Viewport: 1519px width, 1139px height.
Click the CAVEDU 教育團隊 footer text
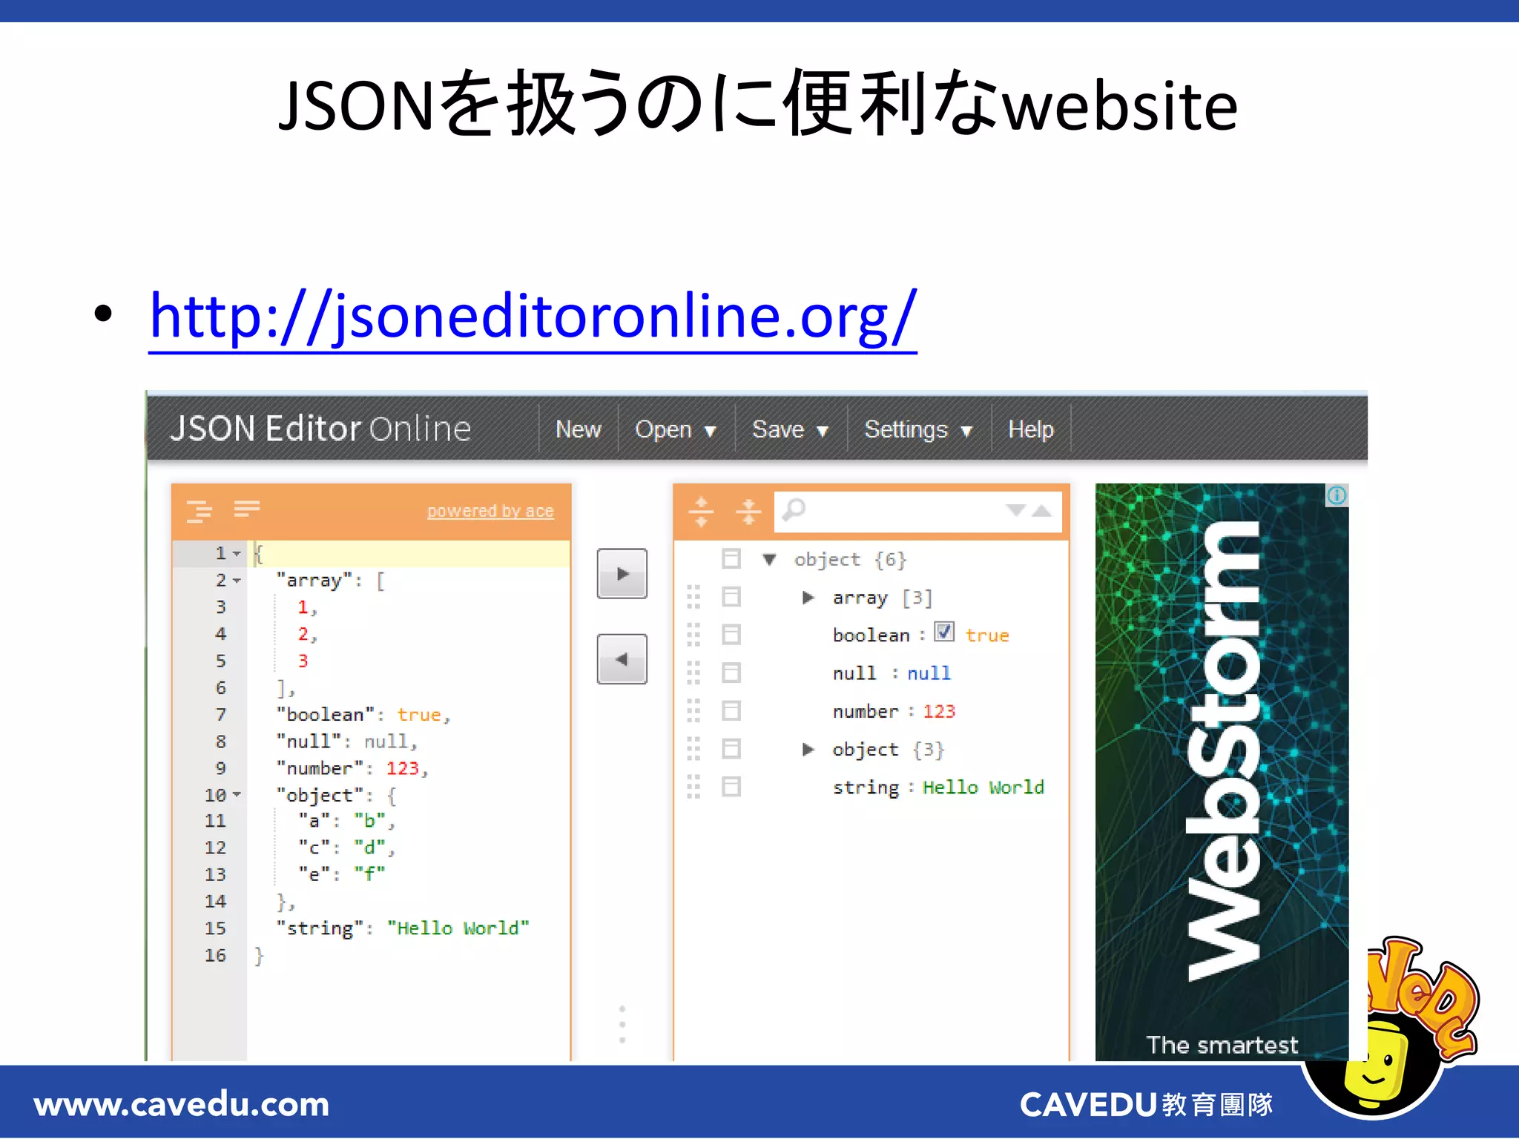click(x=1147, y=1105)
